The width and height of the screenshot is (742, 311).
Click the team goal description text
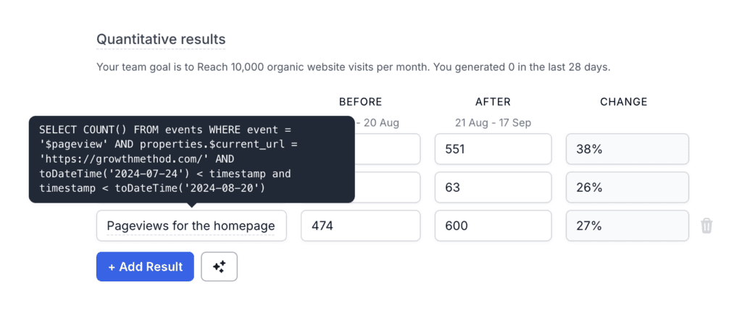tap(354, 67)
